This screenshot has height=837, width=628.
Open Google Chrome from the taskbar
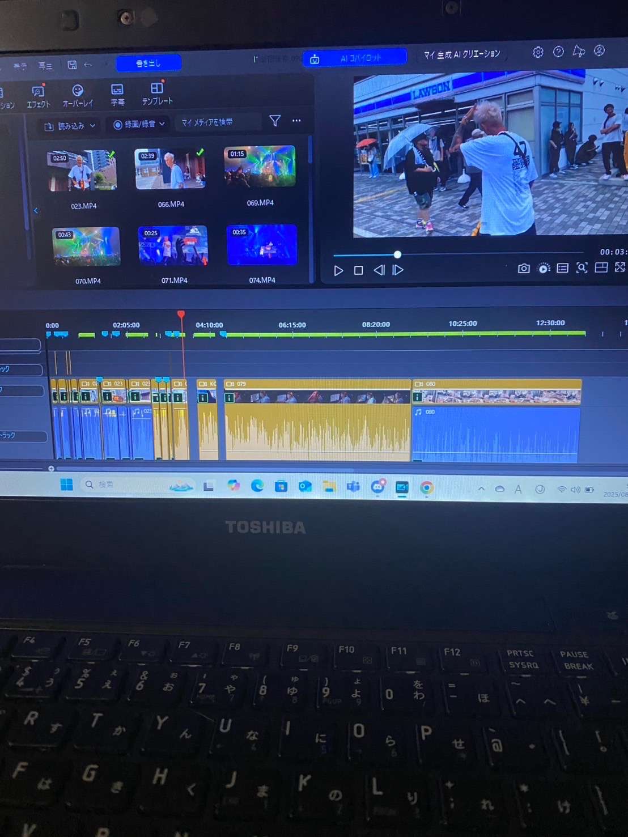pos(427,487)
